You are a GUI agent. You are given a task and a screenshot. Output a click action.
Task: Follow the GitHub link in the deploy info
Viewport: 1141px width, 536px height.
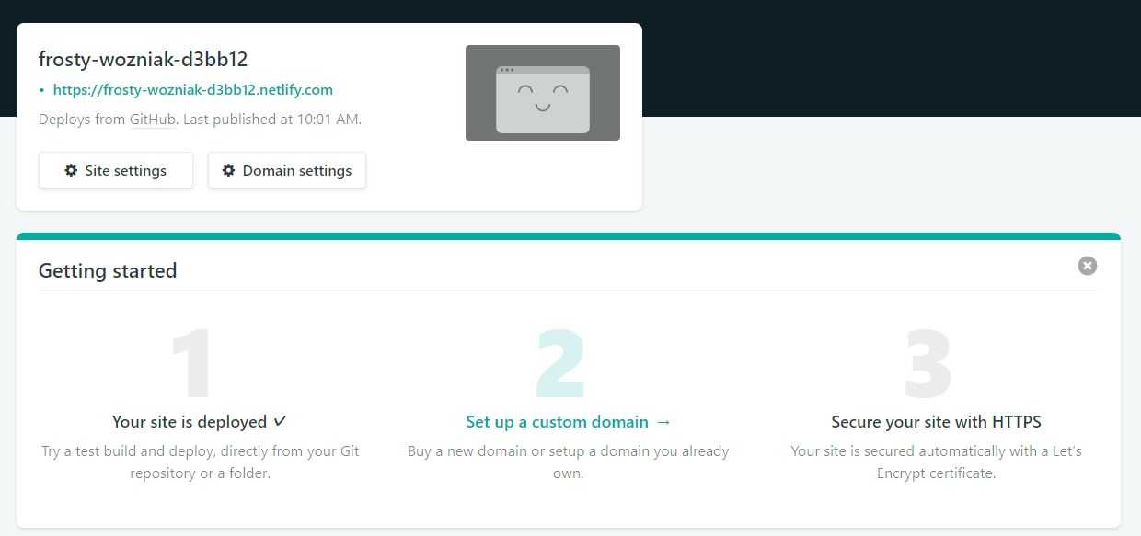pyautogui.click(x=153, y=119)
